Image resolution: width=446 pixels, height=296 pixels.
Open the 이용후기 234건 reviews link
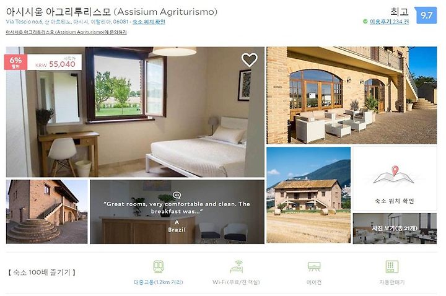pyautogui.click(x=389, y=22)
